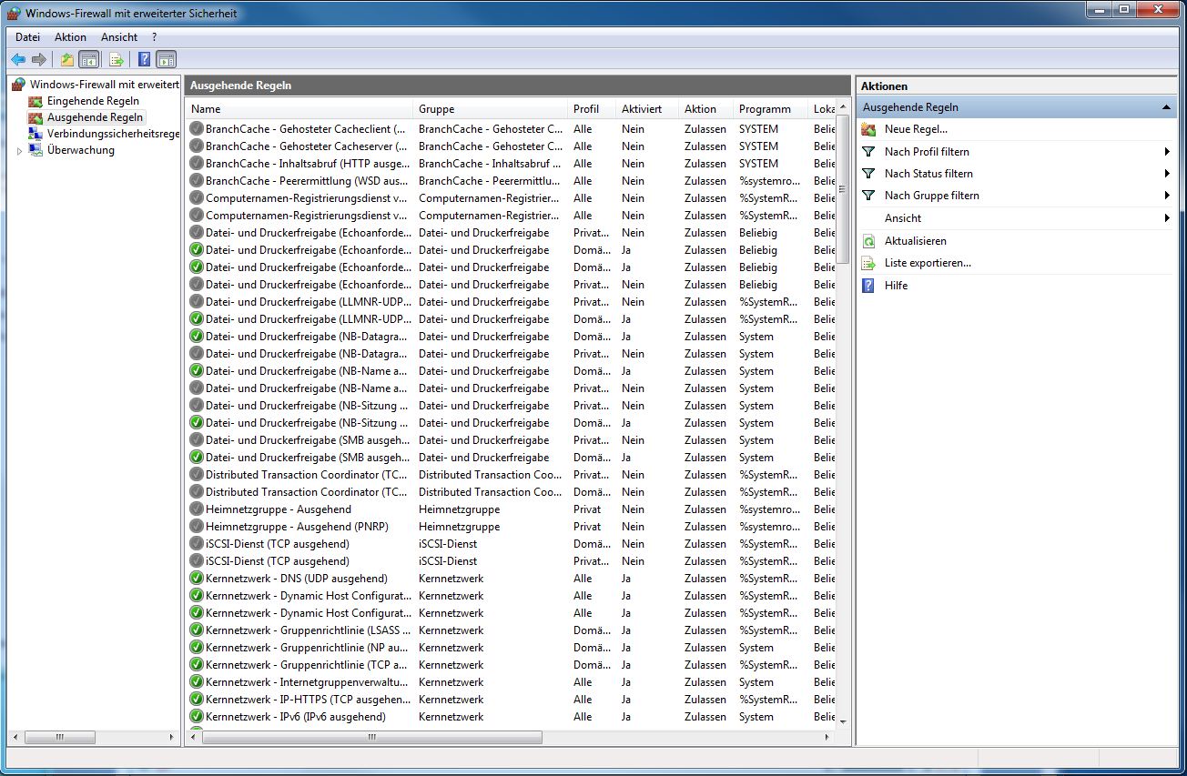Click status icon of BranchCache Peerermittlung rule
This screenshot has width=1187, height=776.
click(197, 181)
